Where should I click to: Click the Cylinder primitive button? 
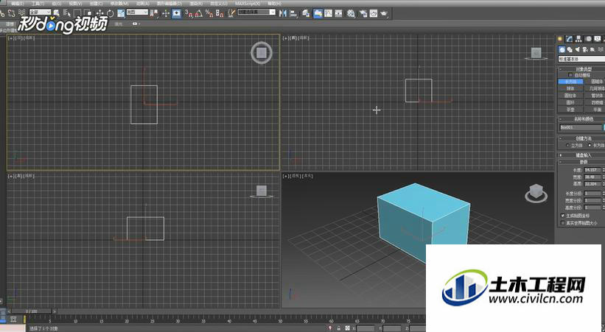(570, 95)
